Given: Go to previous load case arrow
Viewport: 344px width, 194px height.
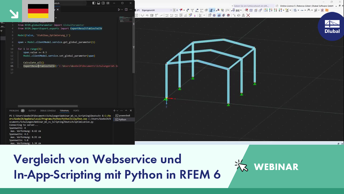Looking at the screenshot, I should (x=174, y=10).
